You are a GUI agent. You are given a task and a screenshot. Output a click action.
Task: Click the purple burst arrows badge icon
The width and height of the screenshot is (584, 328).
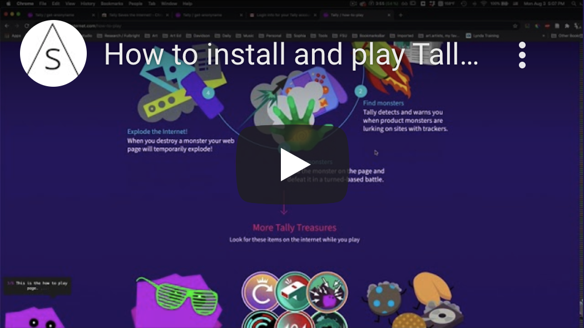[327, 292]
